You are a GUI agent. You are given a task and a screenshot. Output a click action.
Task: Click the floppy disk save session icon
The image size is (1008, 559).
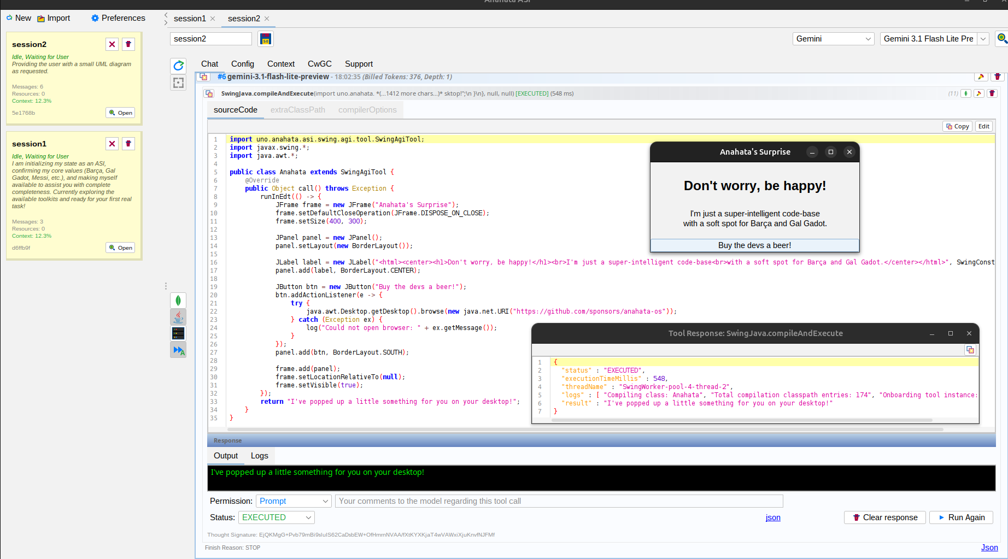click(x=266, y=39)
